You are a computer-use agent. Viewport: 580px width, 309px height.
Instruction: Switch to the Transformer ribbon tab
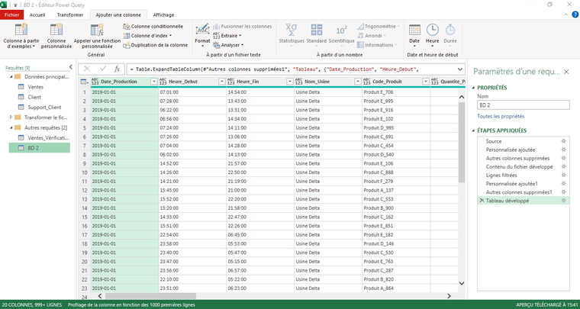point(70,14)
